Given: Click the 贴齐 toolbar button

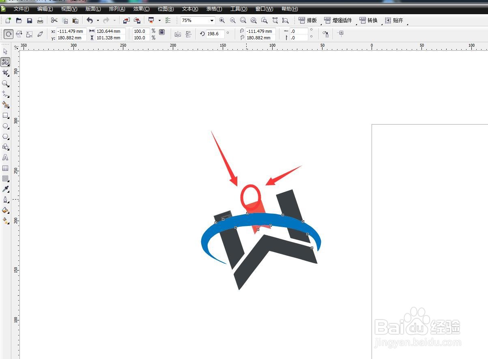Looking at the screenshot, I should [x=394, y=20].
